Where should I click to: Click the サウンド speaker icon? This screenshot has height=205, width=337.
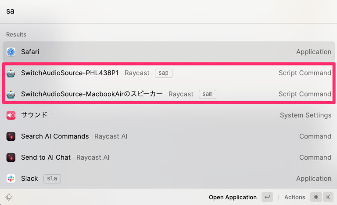tap(11, 115)
